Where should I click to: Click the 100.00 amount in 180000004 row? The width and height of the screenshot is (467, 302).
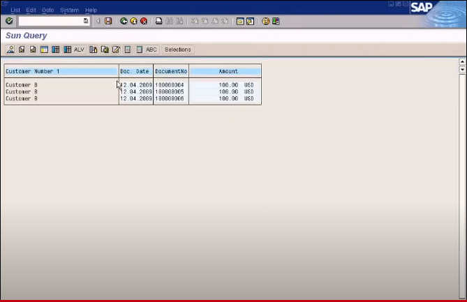228,85
